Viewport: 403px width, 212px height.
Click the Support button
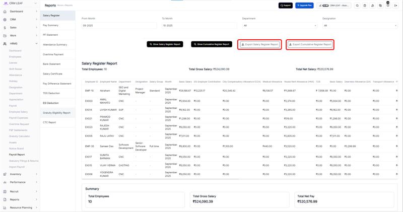[286, 6]
